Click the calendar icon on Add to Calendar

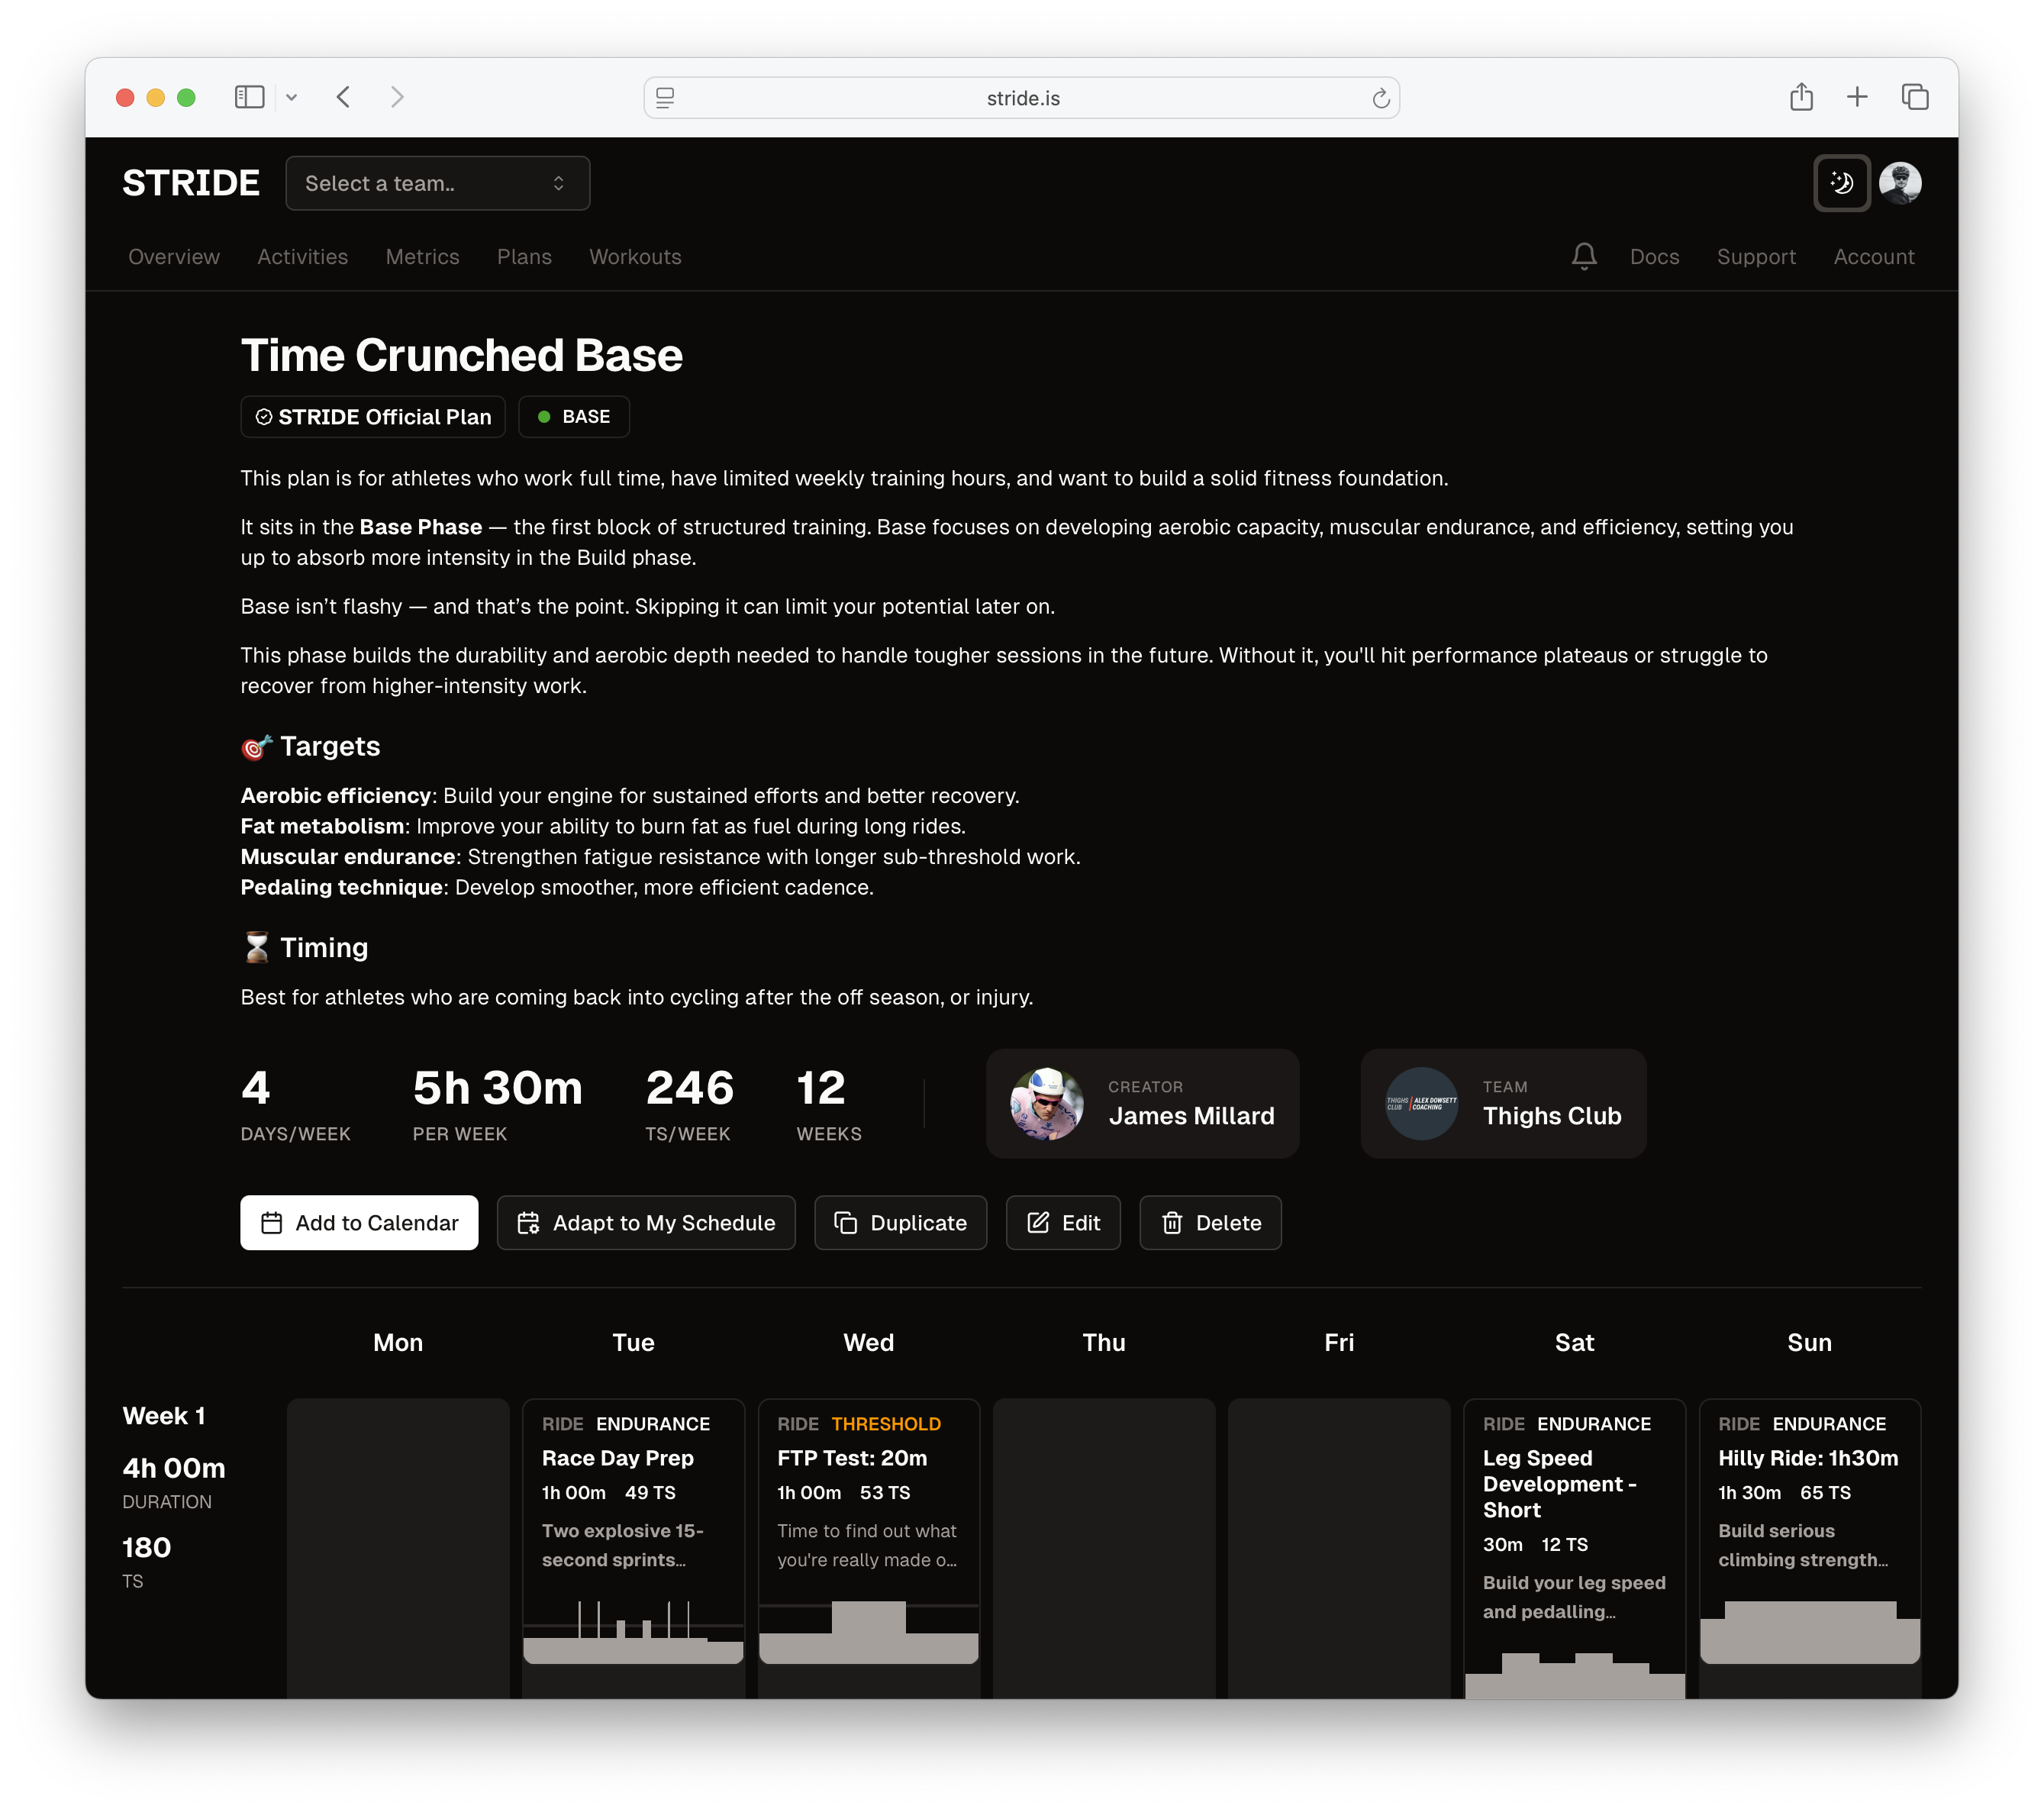coord(272,1222)
